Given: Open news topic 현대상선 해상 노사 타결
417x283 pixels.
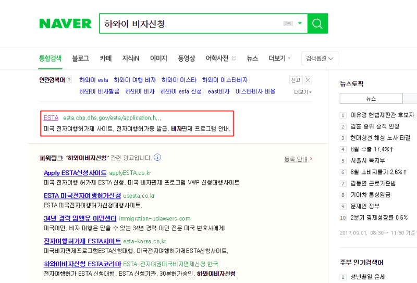Looking at the screenshot, I should tap(381, 138).
